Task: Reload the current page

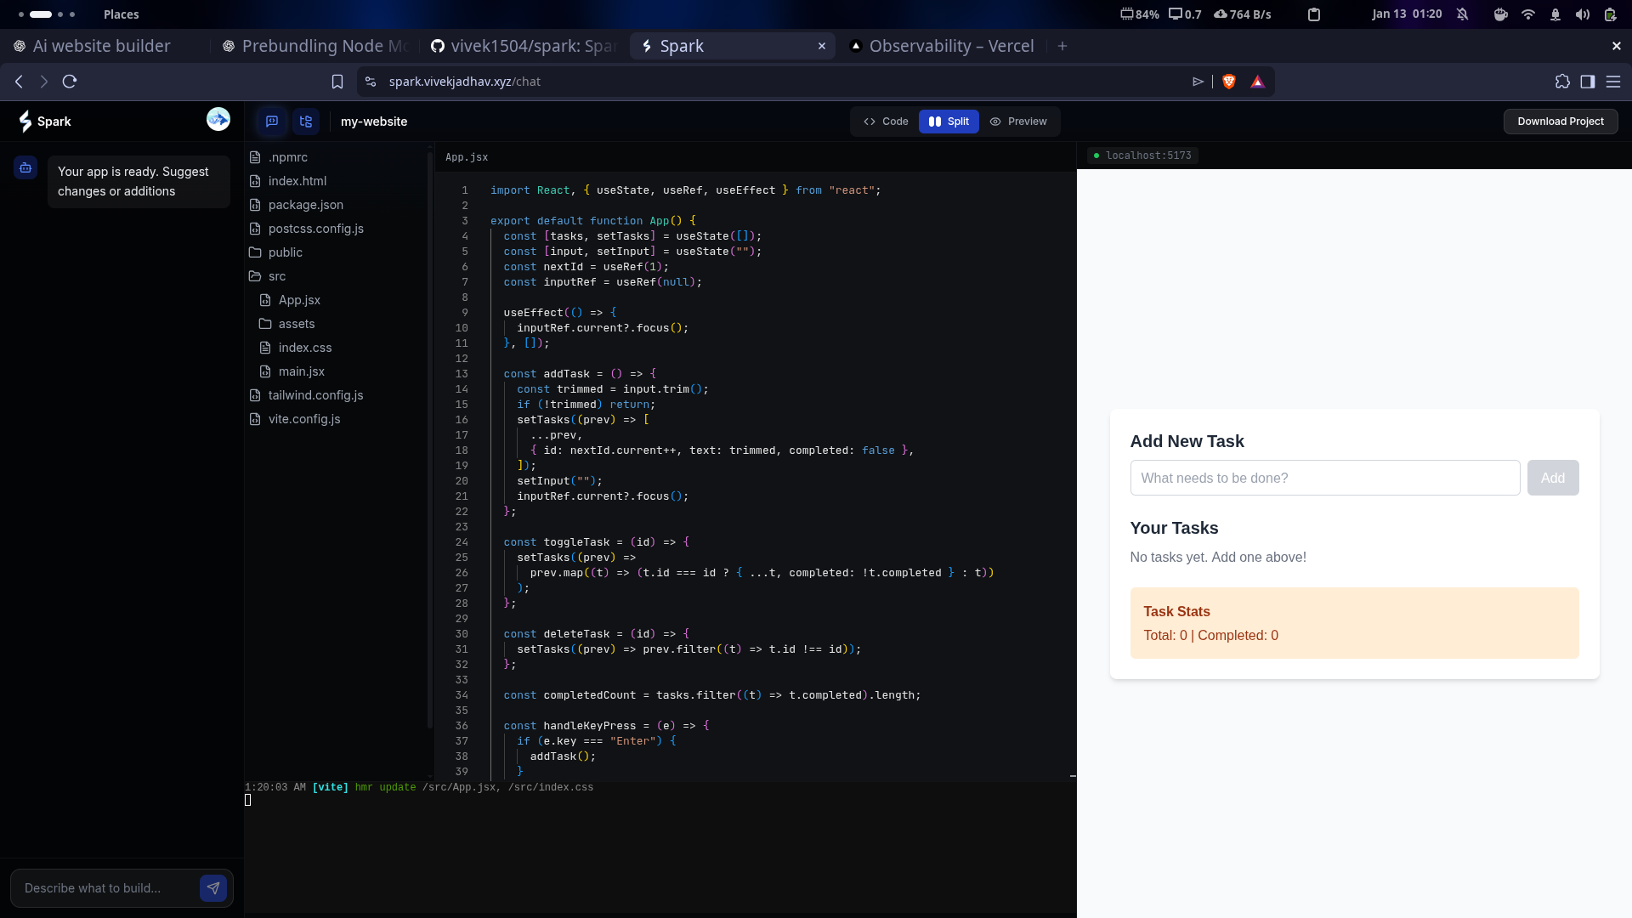Action: (x=70, y=82)
